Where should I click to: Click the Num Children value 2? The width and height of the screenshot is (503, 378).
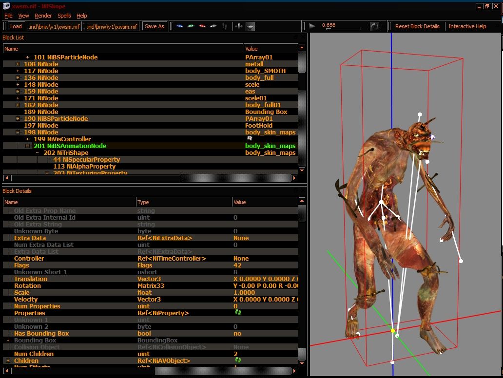[235, 354]
